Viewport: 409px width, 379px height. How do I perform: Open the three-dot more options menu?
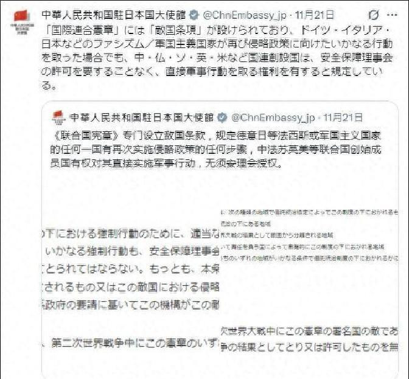(x=392, y=15)
